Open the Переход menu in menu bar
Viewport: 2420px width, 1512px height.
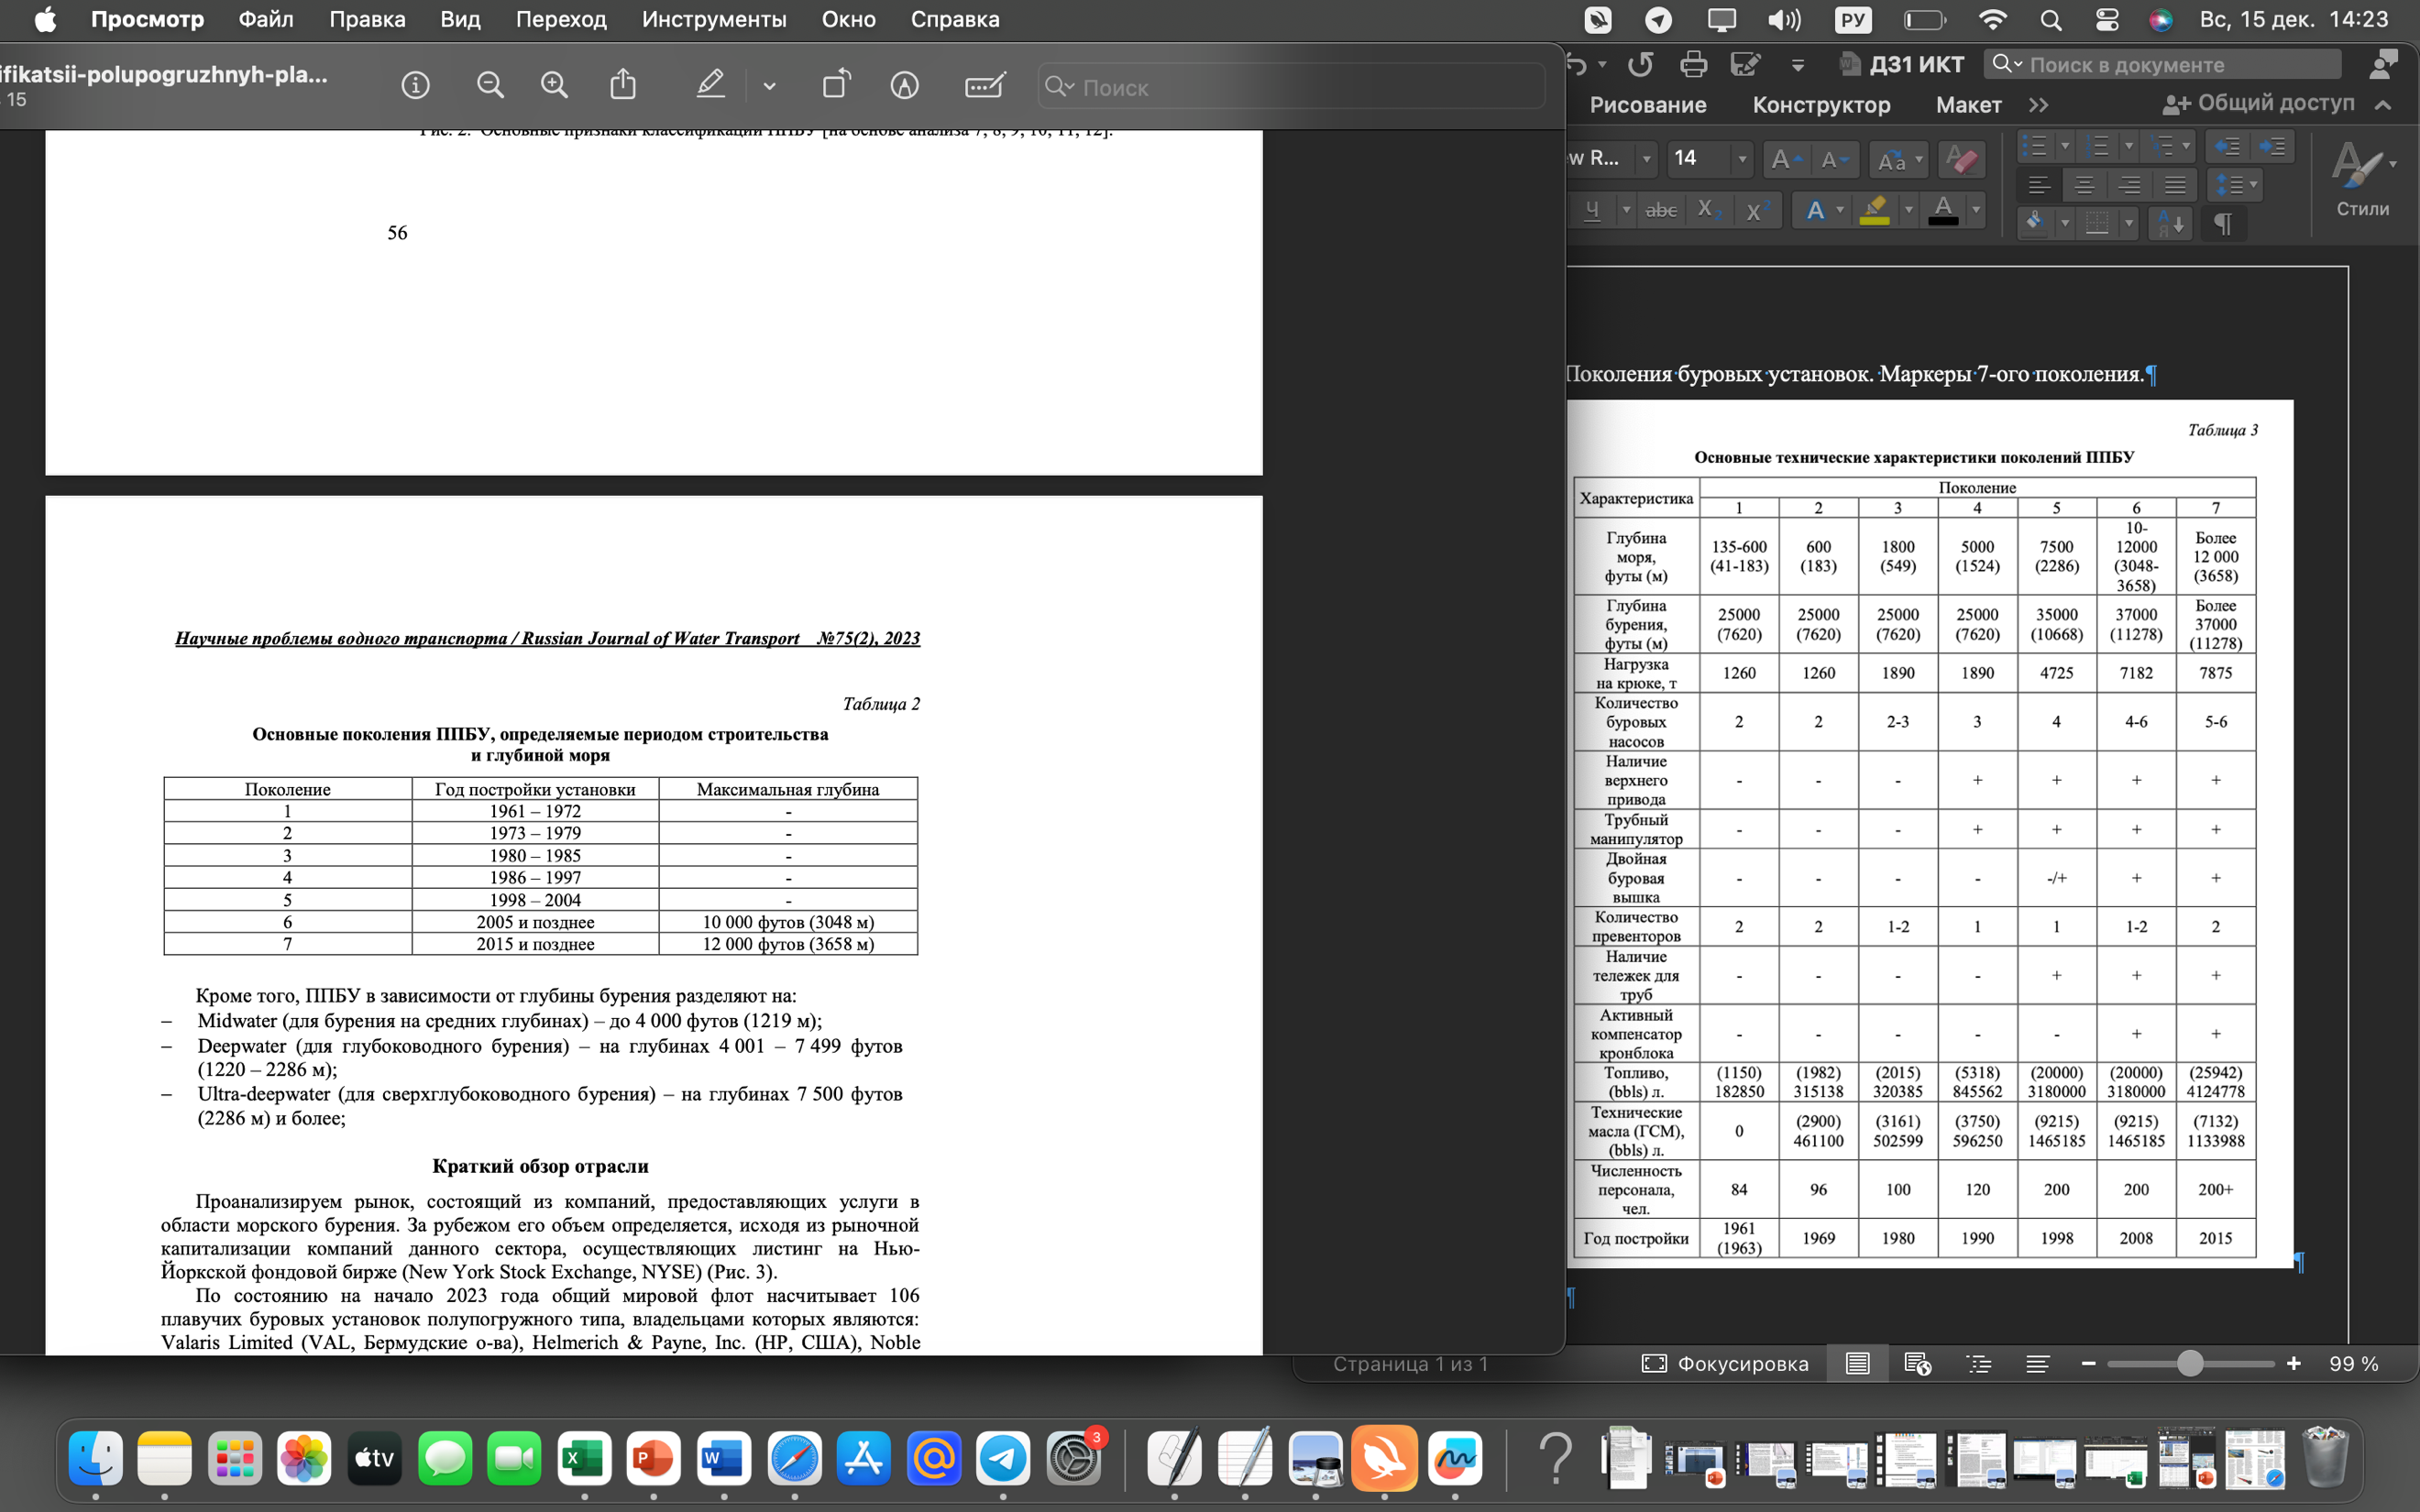561,19
